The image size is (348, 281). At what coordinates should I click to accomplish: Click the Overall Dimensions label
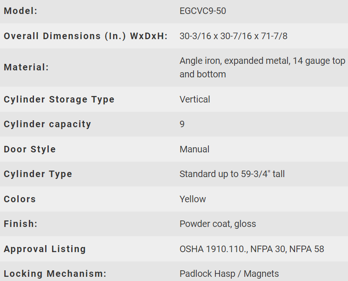pyautogui.click(x=86, y=36)
